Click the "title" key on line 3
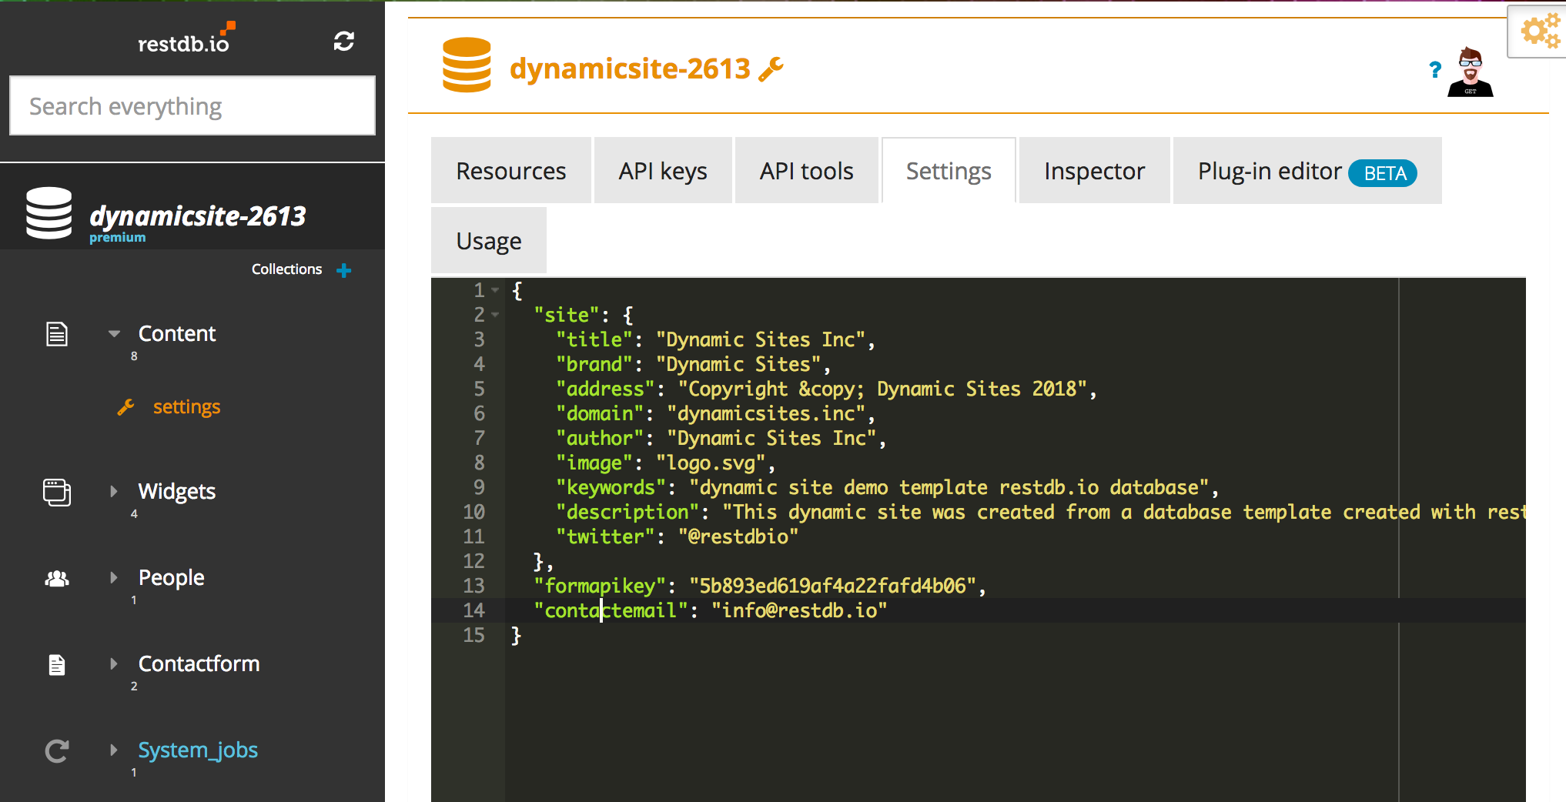Image resolution: width=1566 pixels, height=802 pixels. point(594,339)
